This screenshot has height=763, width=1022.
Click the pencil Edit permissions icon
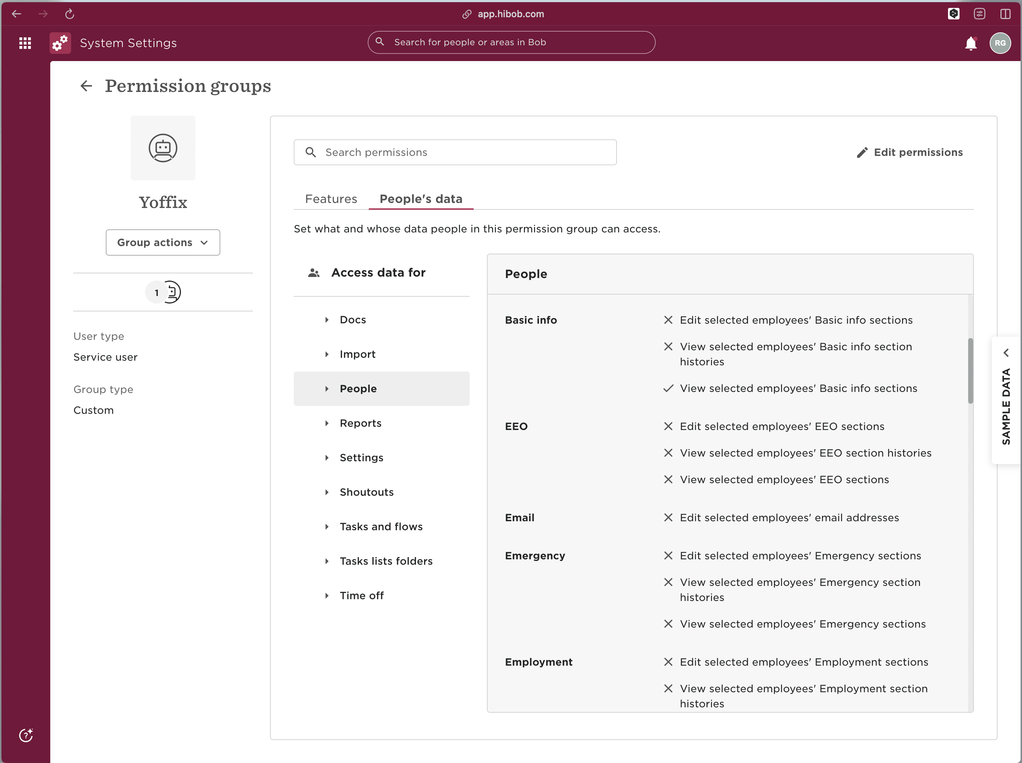(x=862, y=152)
